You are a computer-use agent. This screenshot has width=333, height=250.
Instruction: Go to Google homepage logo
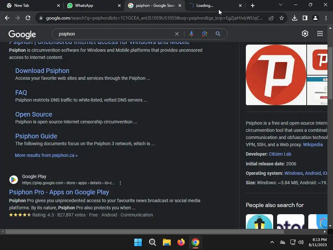[x=22, y=35]
